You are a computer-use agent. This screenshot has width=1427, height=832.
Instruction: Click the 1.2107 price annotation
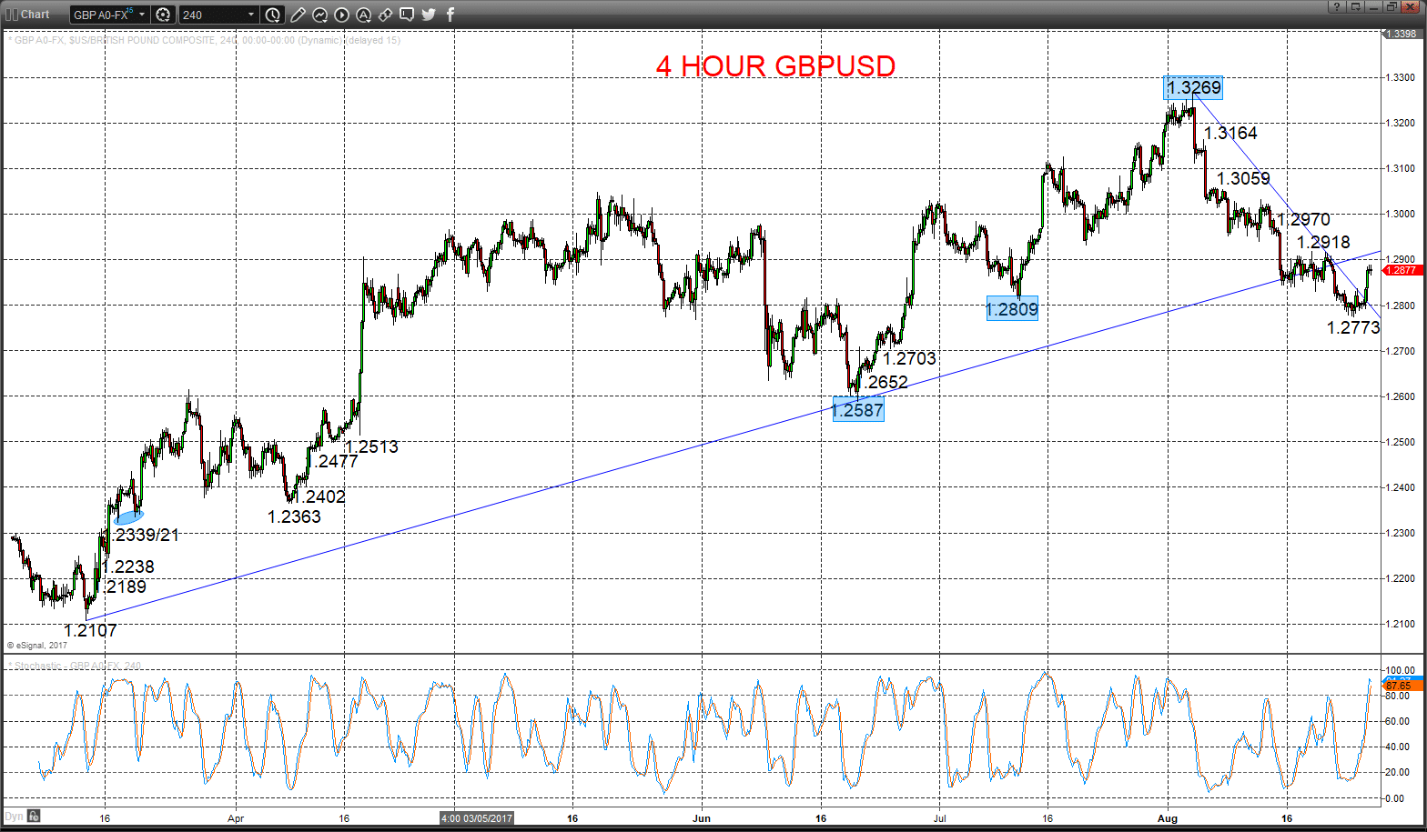pos(90,630)
